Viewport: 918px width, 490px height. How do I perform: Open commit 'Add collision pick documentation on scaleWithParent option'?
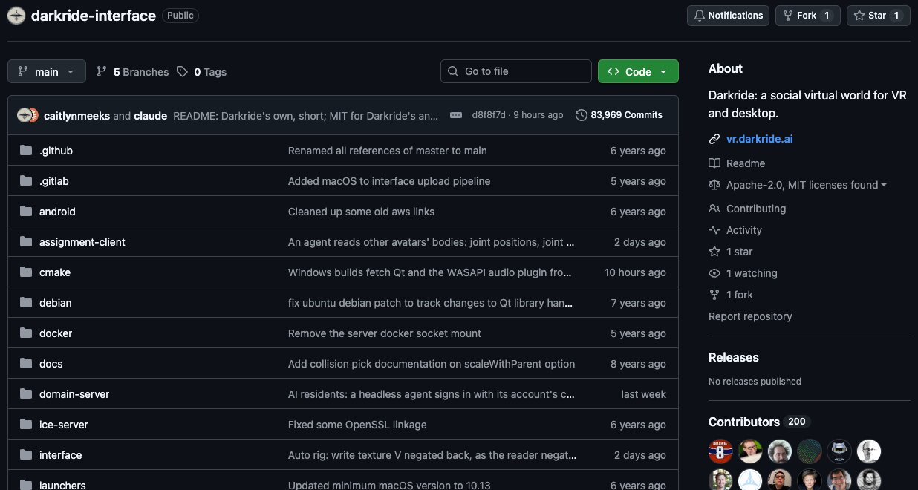click(432, 364)
